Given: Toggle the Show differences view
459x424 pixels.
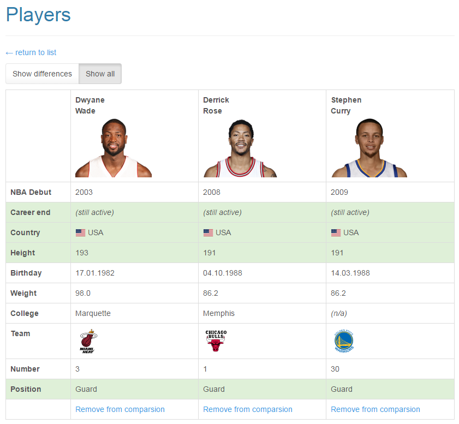Looking at the screenshot, I should [x=42, y=74].
